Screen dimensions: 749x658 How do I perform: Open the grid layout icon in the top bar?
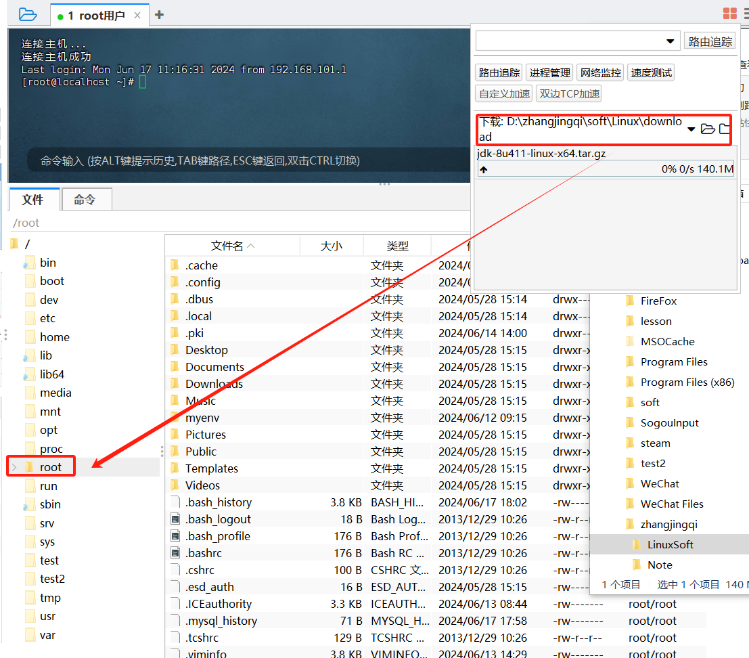point(729,14)
